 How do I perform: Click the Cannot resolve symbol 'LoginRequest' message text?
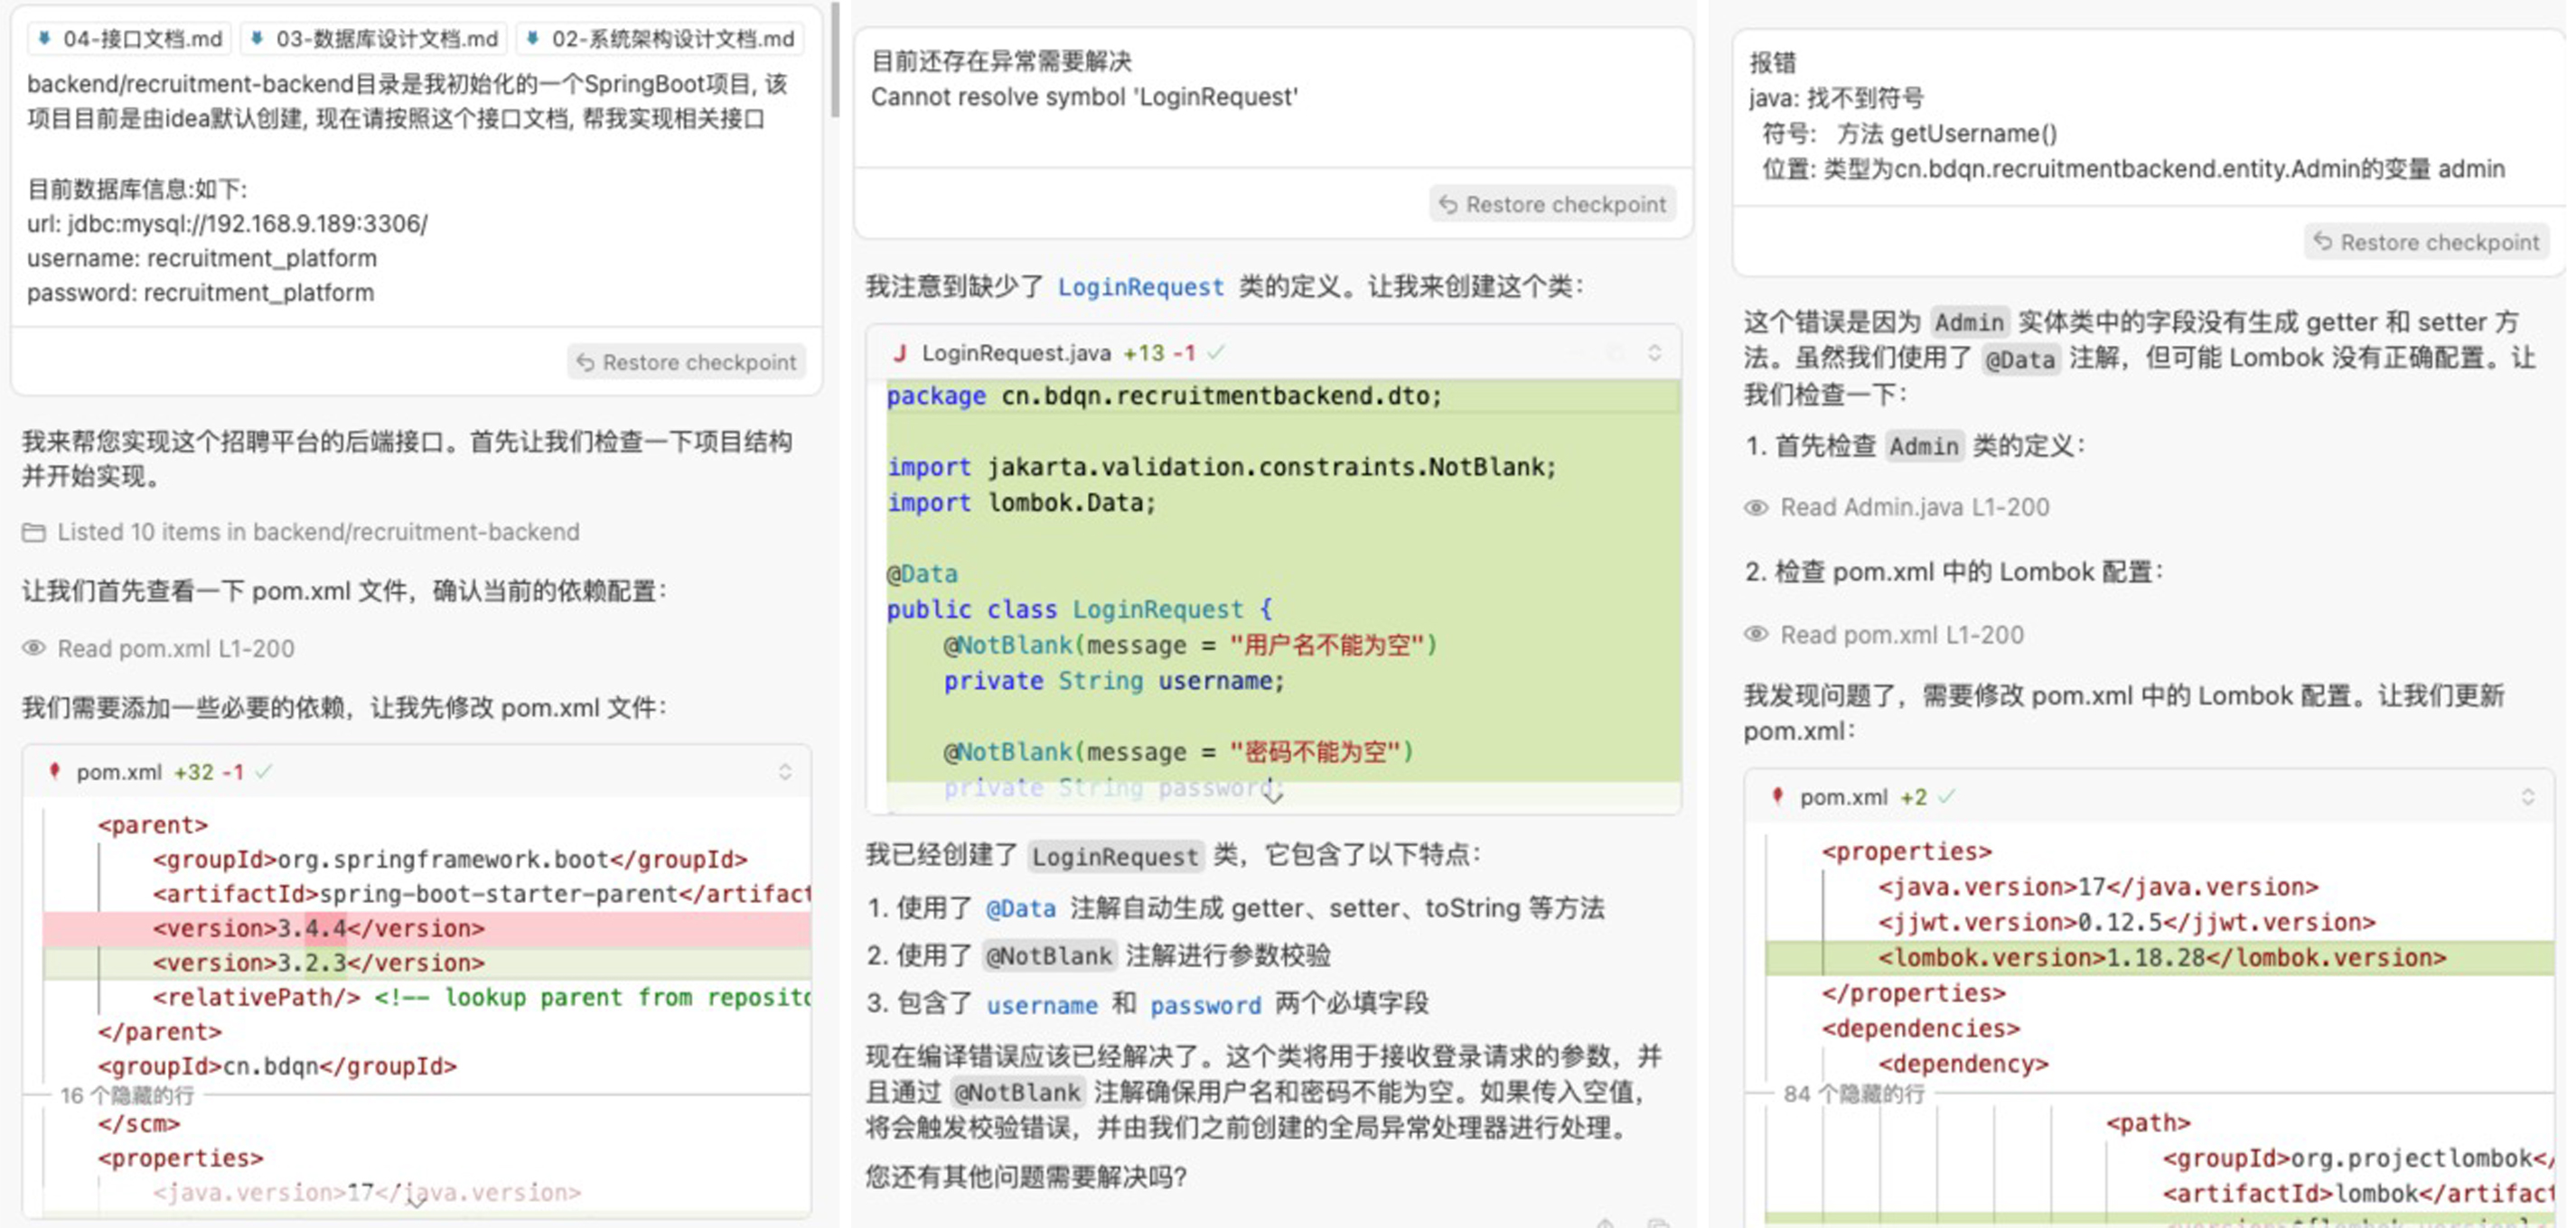click(1084, 98)
